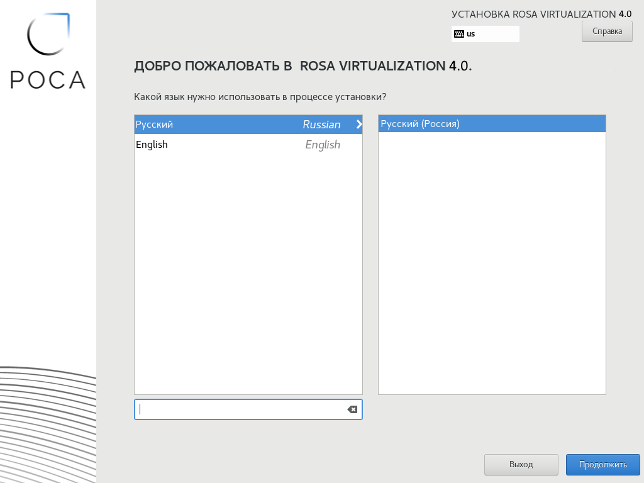The image size is (644, 483).
Task: Open help with the Справка button
Action: pos(606,31)
